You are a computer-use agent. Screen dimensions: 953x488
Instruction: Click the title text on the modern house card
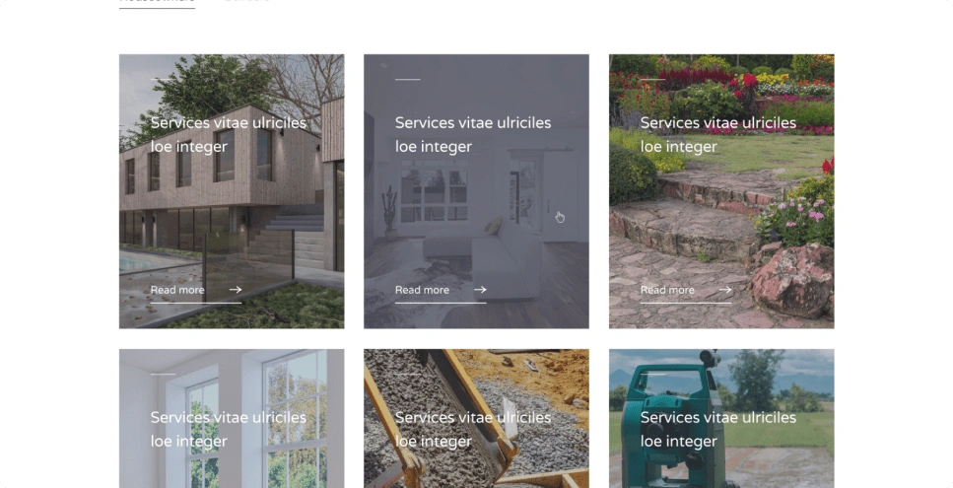pos(229,134)
